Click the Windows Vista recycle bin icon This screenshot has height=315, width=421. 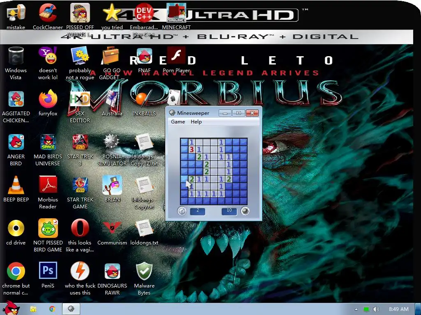click(x=16, y=63)
